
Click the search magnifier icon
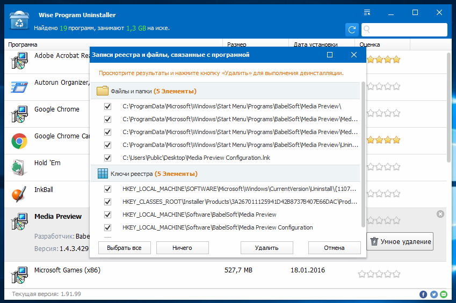pos(367,29)
